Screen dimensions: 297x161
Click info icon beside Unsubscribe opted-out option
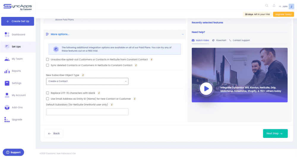151,59
